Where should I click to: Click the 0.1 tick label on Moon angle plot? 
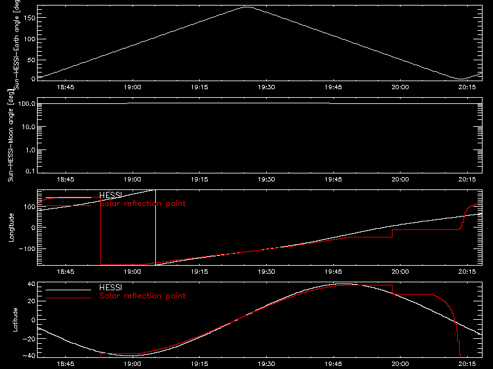pyautogui.click(x=30, y=171)
